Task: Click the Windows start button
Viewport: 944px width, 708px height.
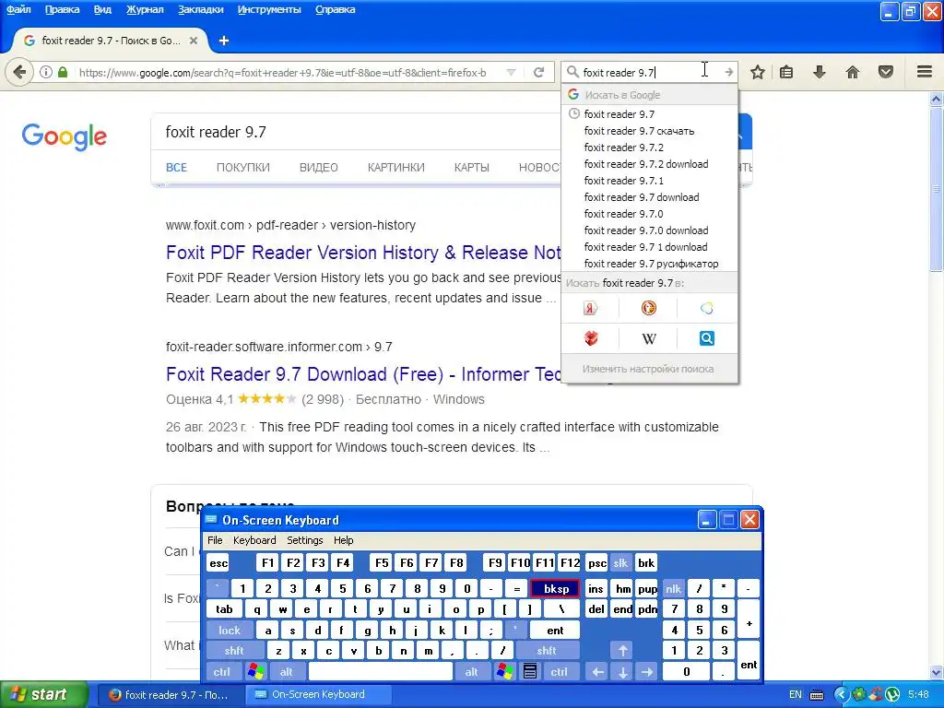Action: [43, 695]
